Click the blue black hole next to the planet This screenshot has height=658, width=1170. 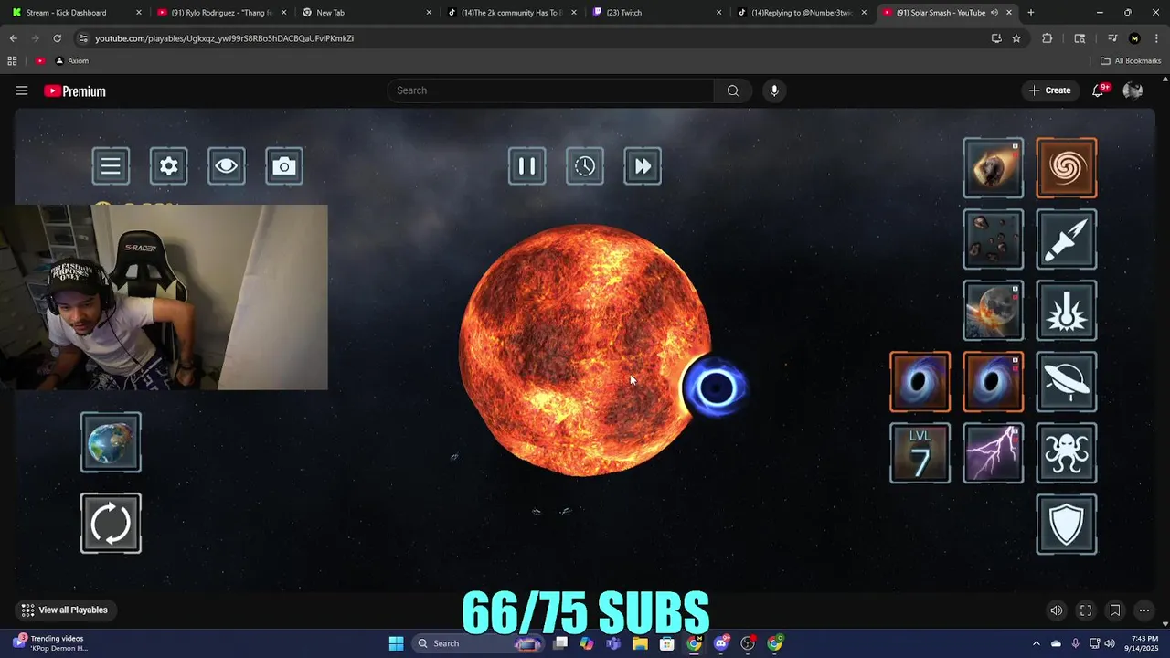pyautogui.click(x=715, y=387)
